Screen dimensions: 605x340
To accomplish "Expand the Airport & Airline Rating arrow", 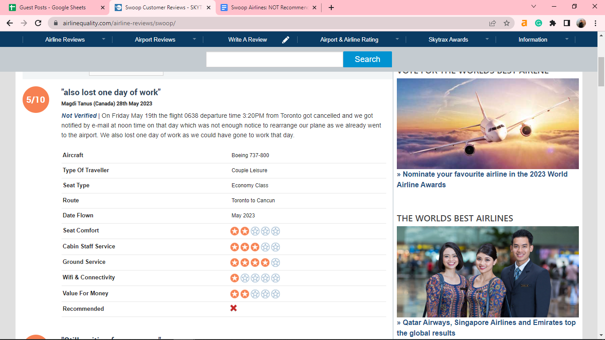I will [x=397, y=39].
